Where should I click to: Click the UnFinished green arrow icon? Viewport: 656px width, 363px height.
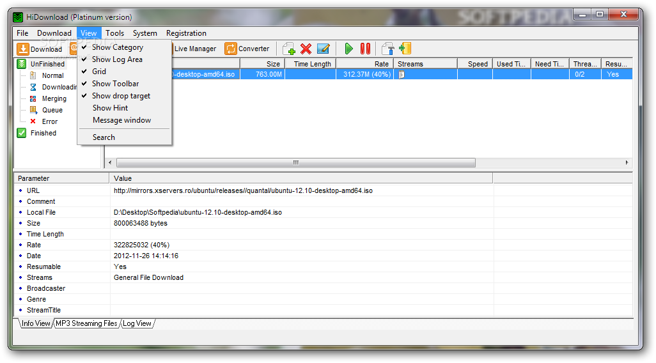point(21,64)
